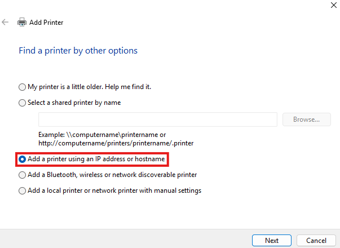Image resolution: width=340 pixels, height=248 pixels.
Task: Click the Next button
Action: [272, 241]
